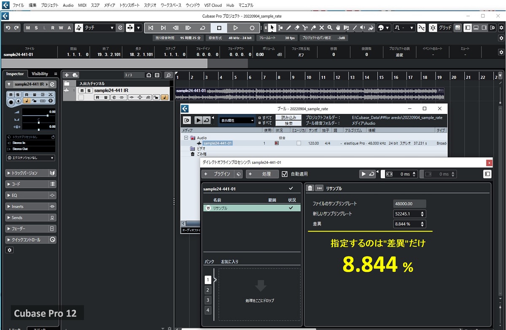The height and width of the screenshot is (330, 506).
Task: Toggle left zone visibility button
Action: [x=468, y=28]
